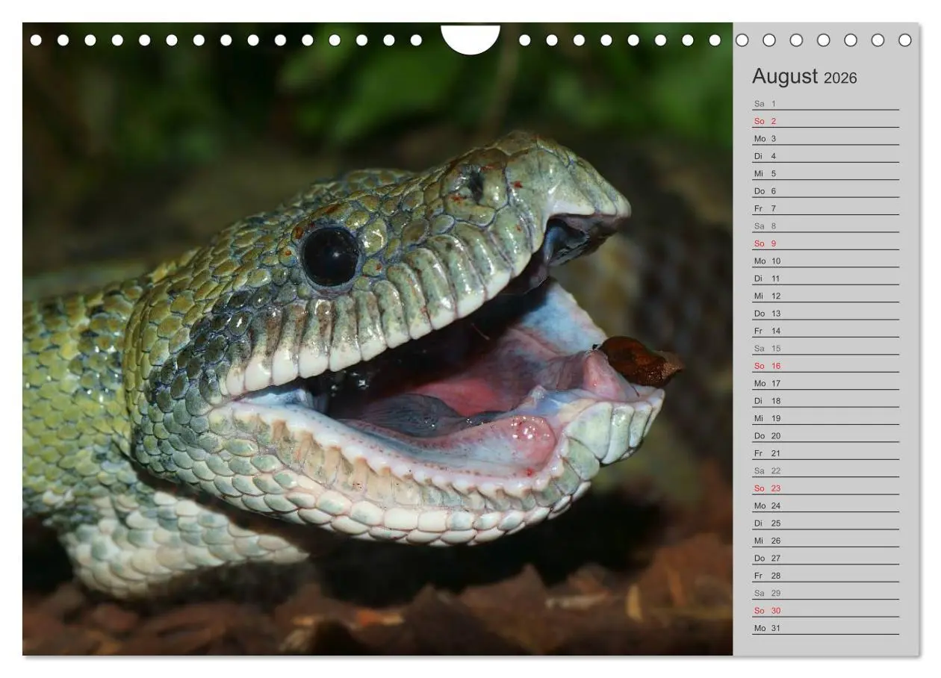Pick the Fr 14 date line
The width and height of the screenshot is (941, 678).
(x=826, y=331)
